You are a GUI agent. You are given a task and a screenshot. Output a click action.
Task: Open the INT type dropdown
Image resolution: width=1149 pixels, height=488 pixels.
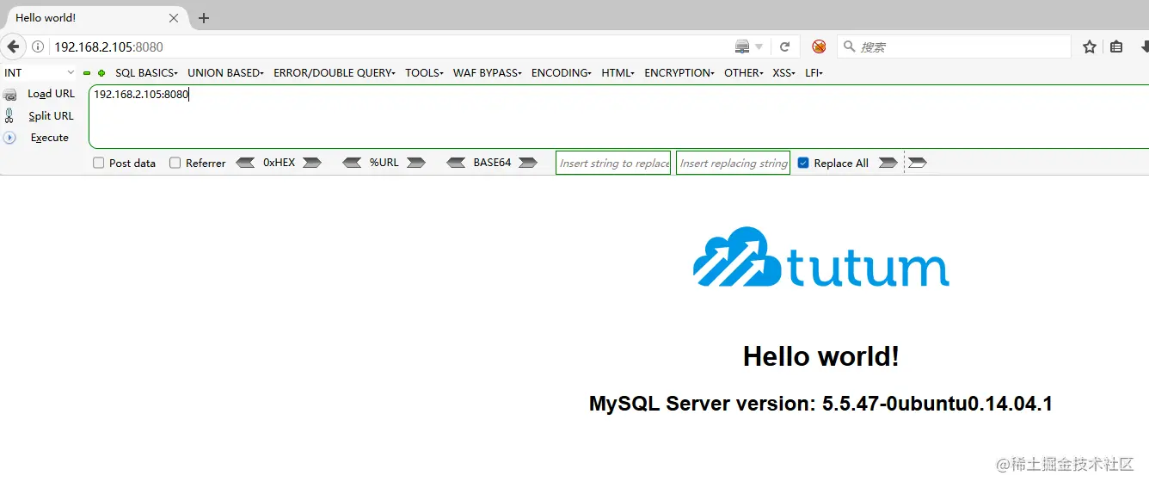click(x=40, y=73)
